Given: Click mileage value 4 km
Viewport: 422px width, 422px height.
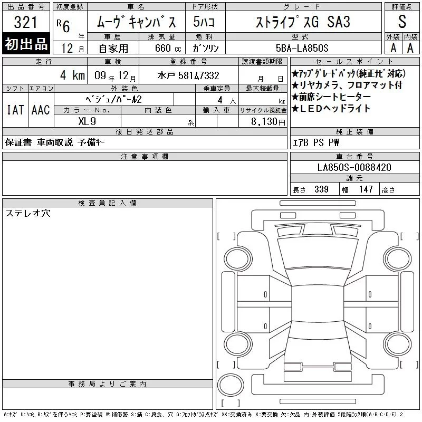Looking at the screenshot, I should click(72, 75).
